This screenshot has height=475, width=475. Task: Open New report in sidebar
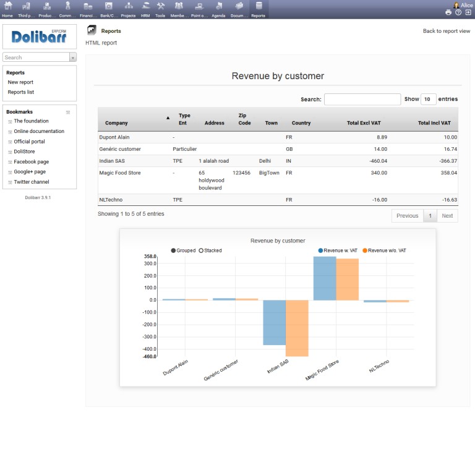tap(20, 82)
